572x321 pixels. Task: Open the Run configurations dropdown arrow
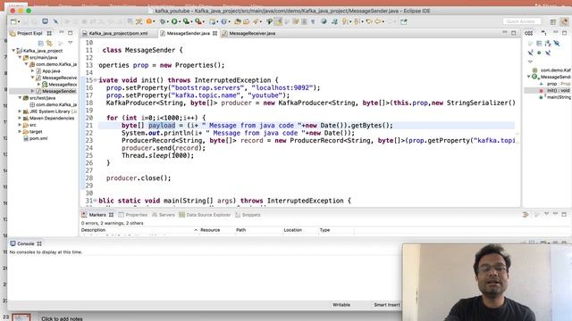tap(180, 21)
